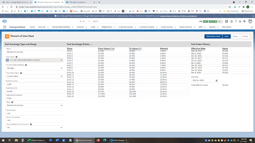
Task: Open the Ship Date calendar picker icon
Action: [216, 80]
